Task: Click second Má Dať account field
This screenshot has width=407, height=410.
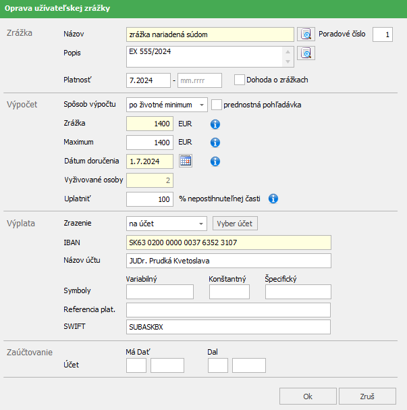Action: (167, 365)
